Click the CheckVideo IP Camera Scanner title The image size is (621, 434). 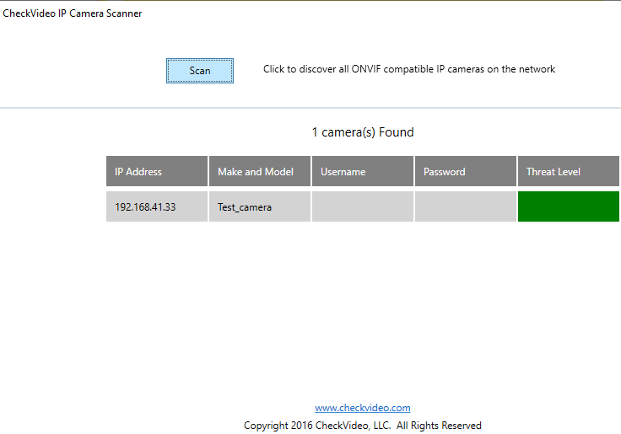pos(72,13)
